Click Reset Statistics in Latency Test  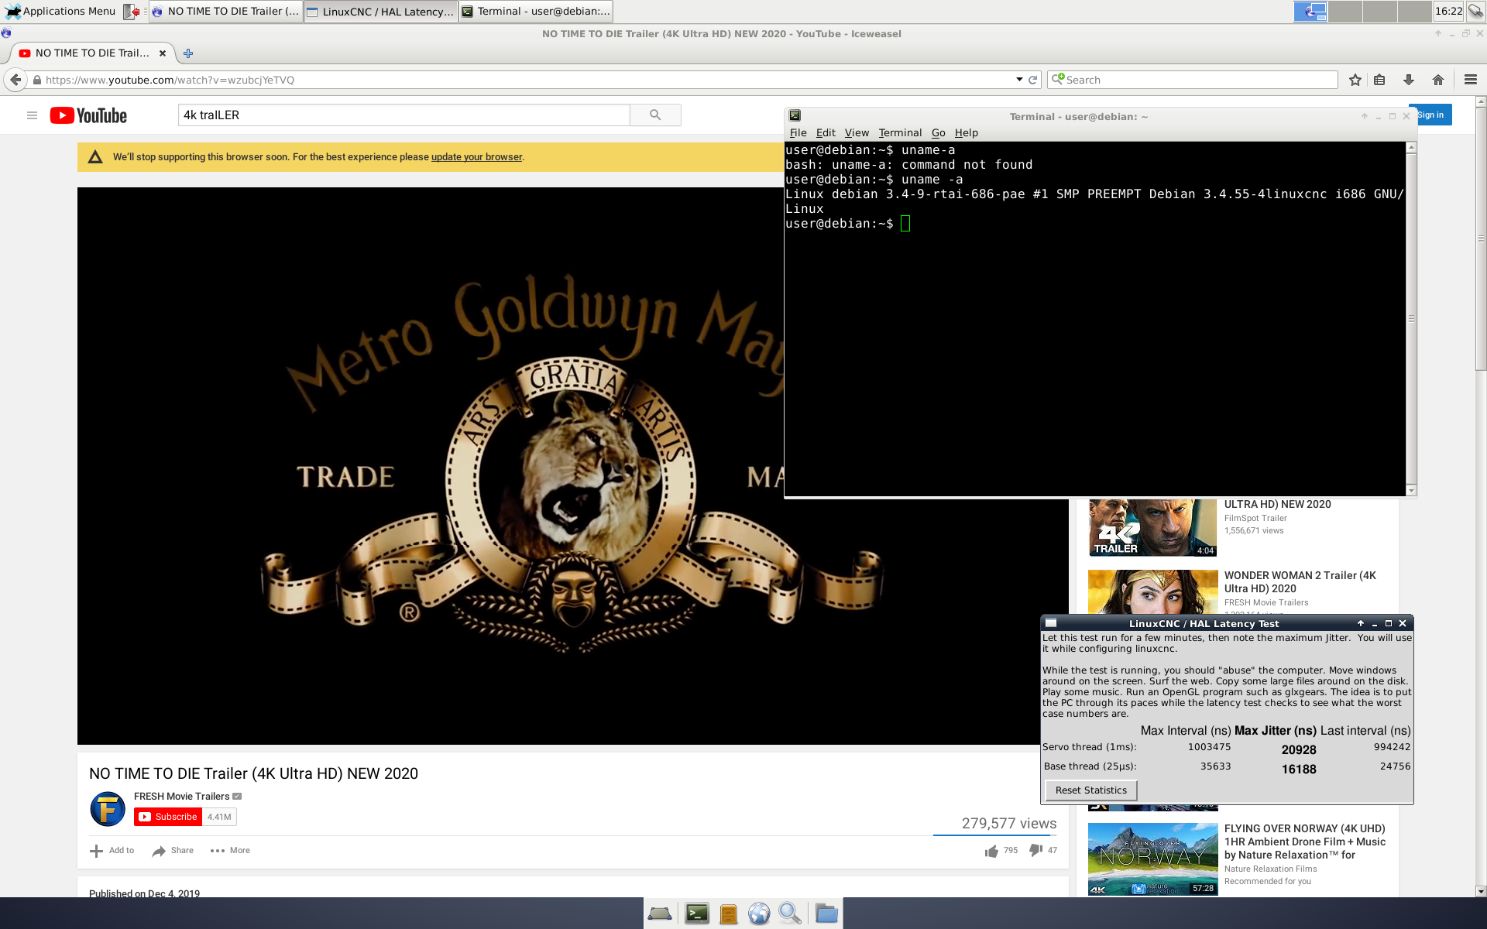click(1090, 790)
